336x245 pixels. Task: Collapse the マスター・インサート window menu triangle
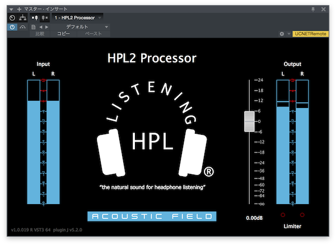click(x=11, y=9)
